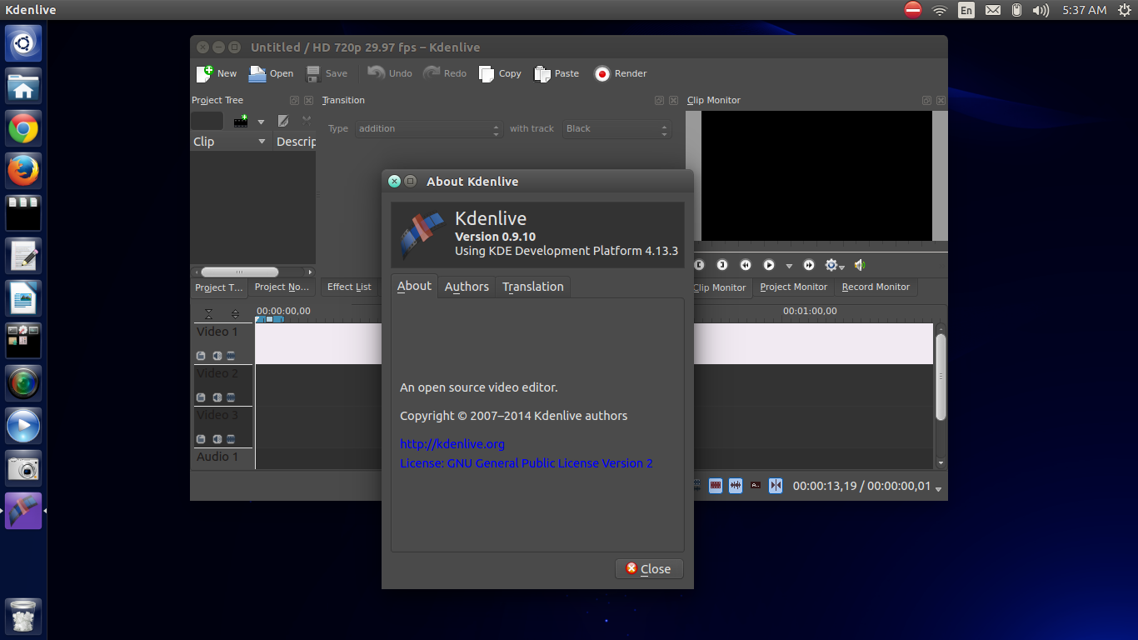Switch to the Project Tree tab
The image size is (1138, 640).
(219, 287)
